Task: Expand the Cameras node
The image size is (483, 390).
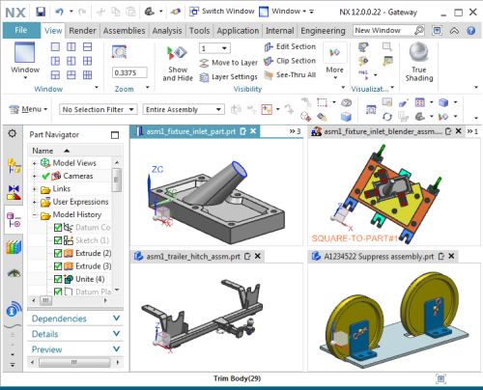Action: tap(35, 176)
